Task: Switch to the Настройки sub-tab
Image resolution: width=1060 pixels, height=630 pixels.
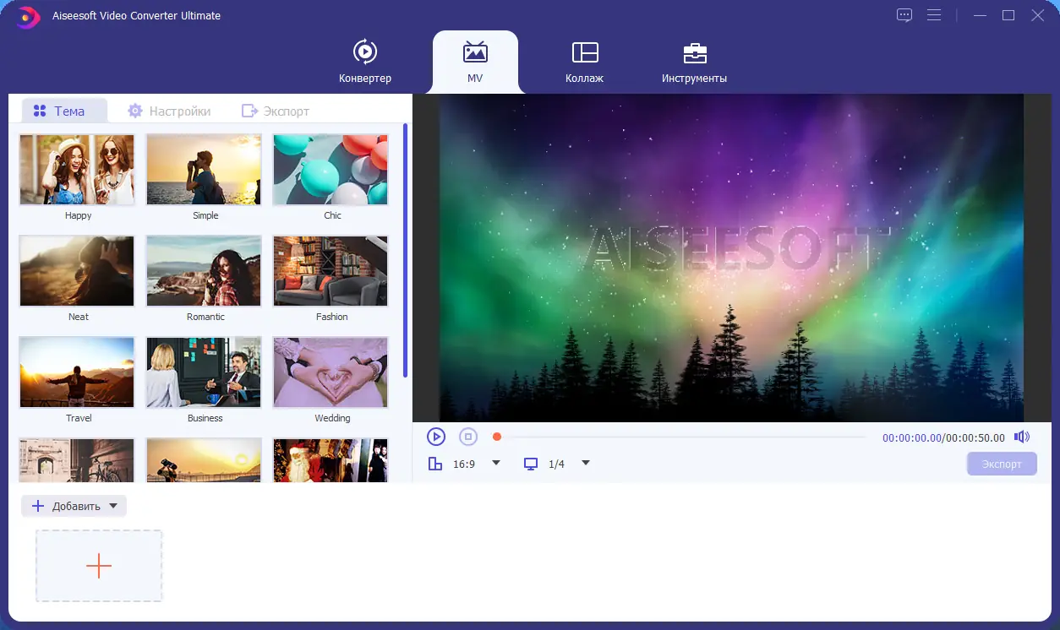Action: point(169,111)
